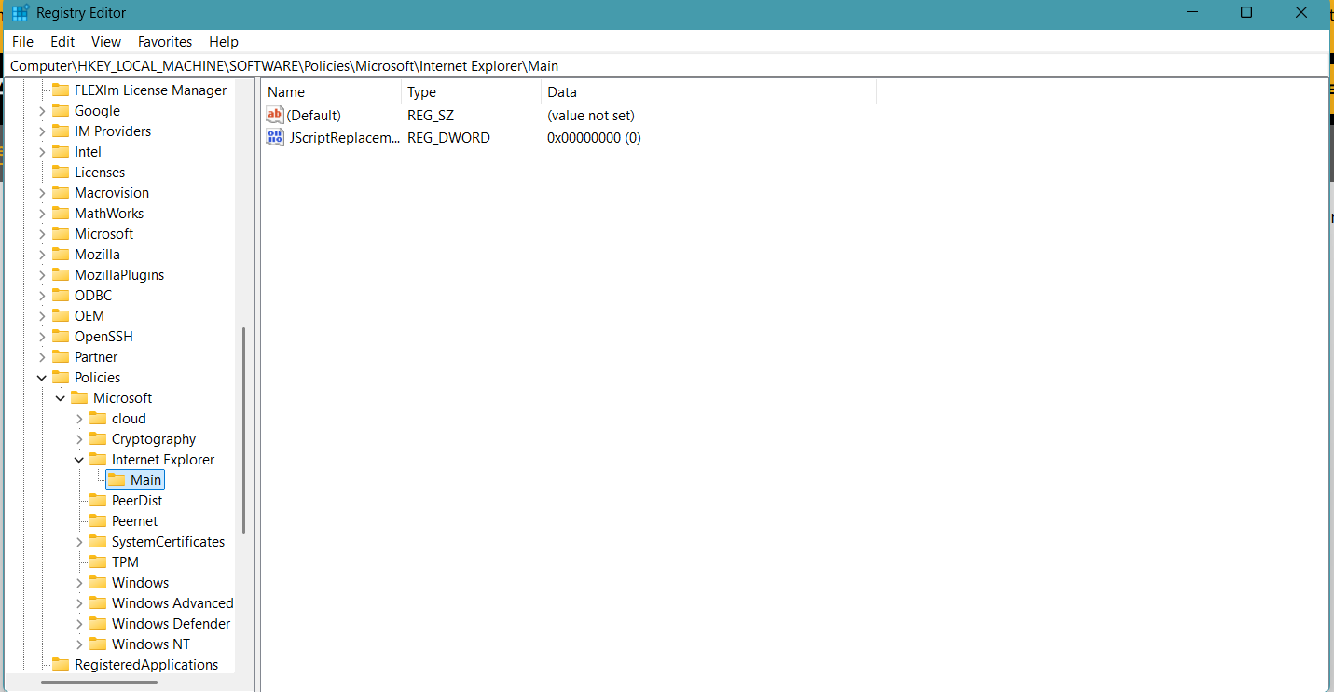Select the Windows key label
The image size is (1334, 692).
[x=140, y=583]
